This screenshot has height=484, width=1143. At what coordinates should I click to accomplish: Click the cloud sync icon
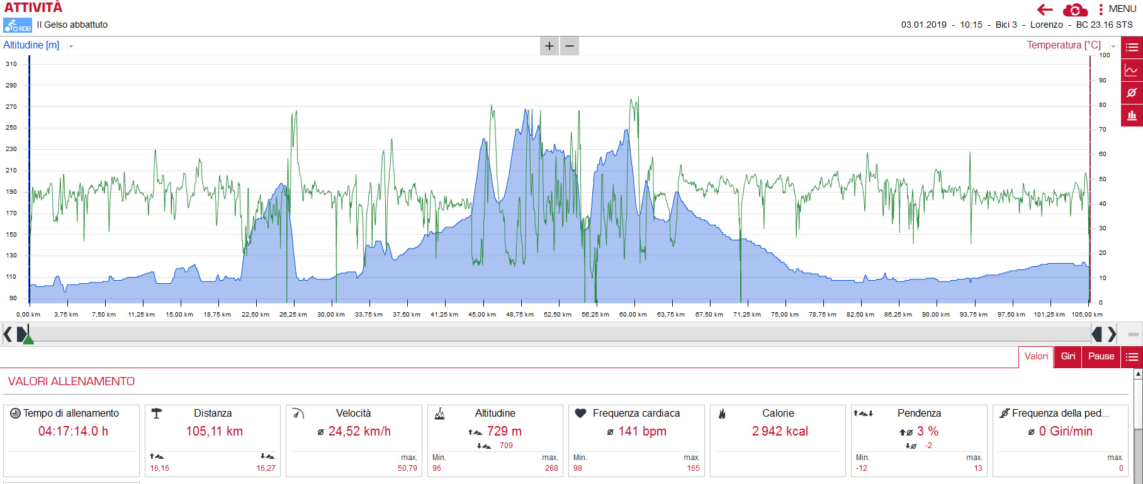[x=1075, y=9]
